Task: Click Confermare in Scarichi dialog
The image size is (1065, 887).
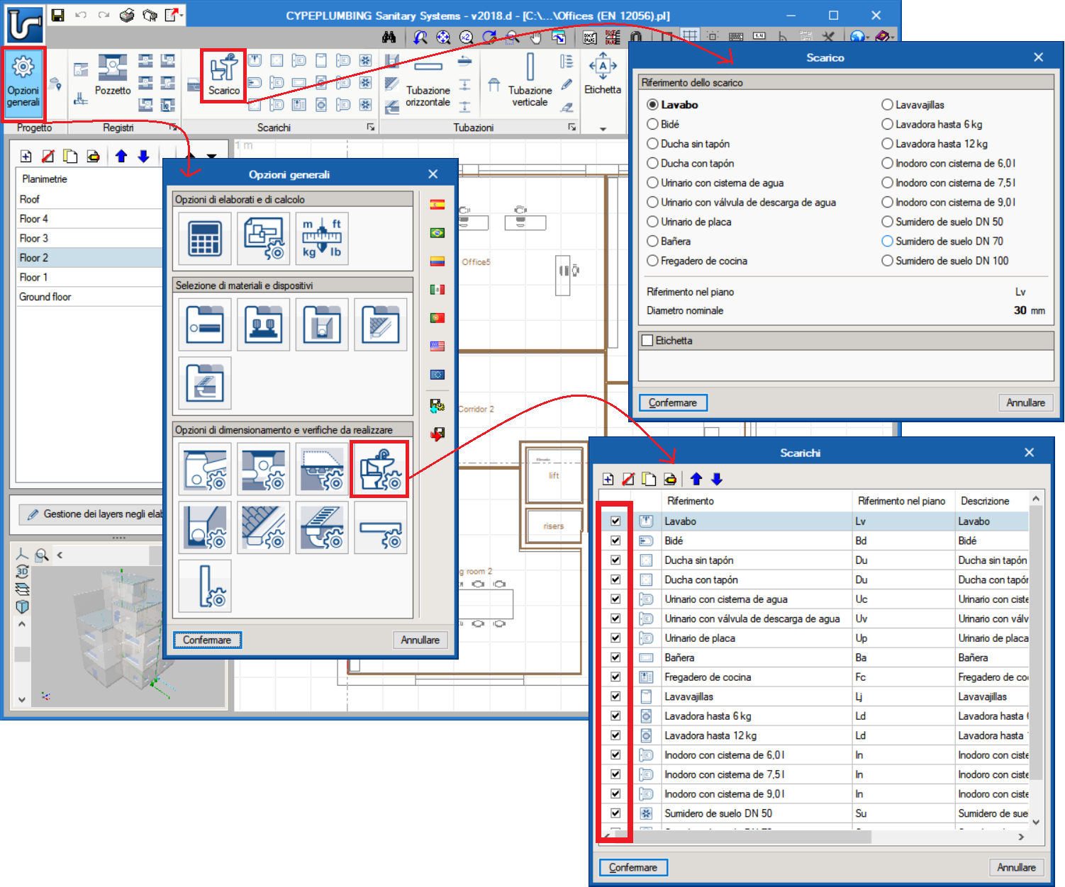Action: tap(633, 867)
